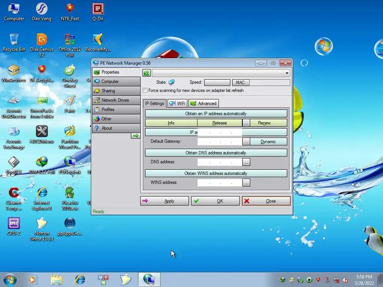Toggle Obtain DNS address automatically
Screen dimensions: 383x287
pyautogui.click(x=216, y=153)
